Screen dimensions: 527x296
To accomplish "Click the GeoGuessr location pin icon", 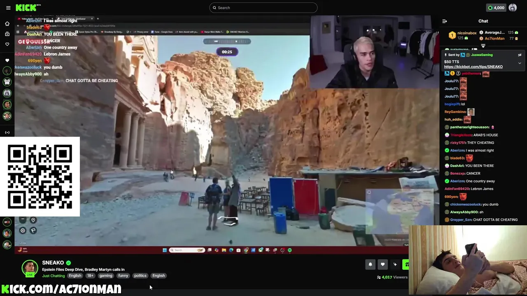I will pyautogui.click(x=33, y=220).
